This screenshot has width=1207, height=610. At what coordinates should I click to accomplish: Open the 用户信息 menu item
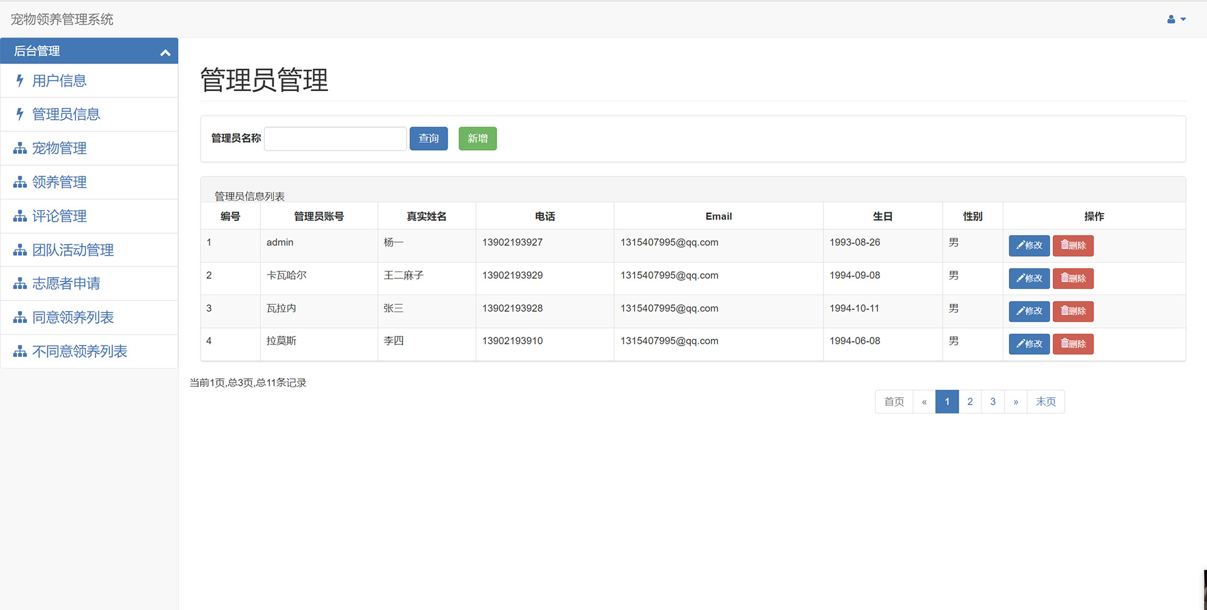[x=89, y=80]
